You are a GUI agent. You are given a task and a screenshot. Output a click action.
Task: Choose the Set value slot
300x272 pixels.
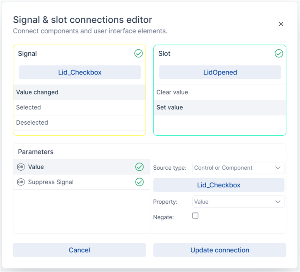coord(220,107)
